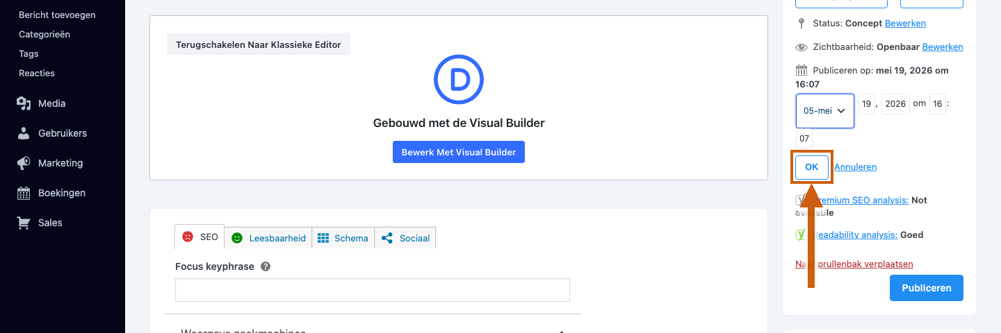Viewport: 1001px width, 333px height.
Task: Click the minute field showing 07
Action: (804, 138)
